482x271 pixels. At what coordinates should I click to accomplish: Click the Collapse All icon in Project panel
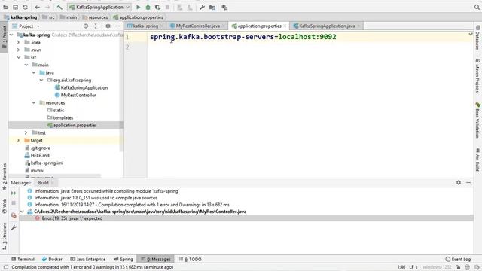96,26
